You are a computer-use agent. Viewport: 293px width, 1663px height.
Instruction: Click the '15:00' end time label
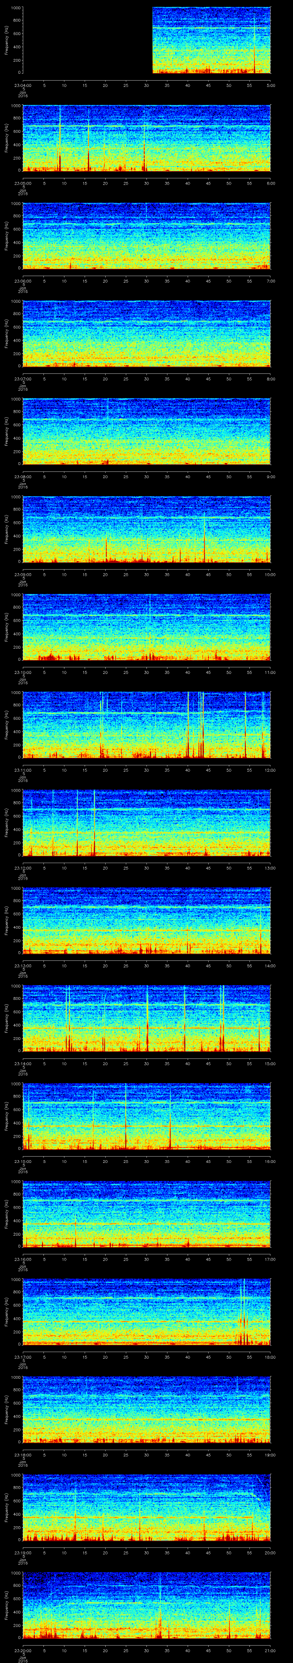pyautogui.click(x=270, y=1063)
